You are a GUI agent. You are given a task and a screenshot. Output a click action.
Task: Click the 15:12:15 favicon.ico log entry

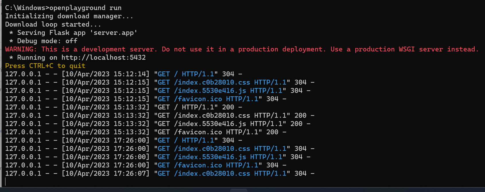(146, 99)
